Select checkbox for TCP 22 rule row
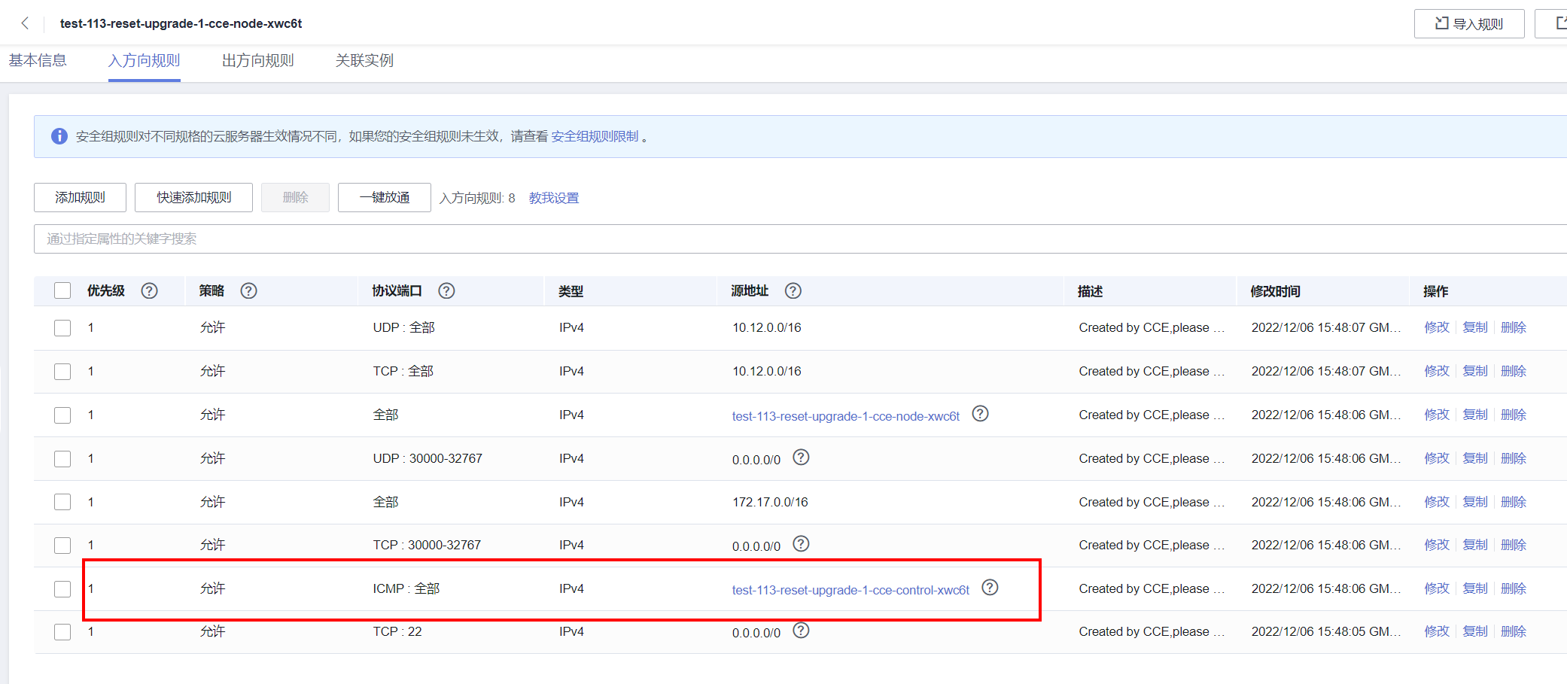The height and width of the screenshot is (684, 1567). [62, 632]
